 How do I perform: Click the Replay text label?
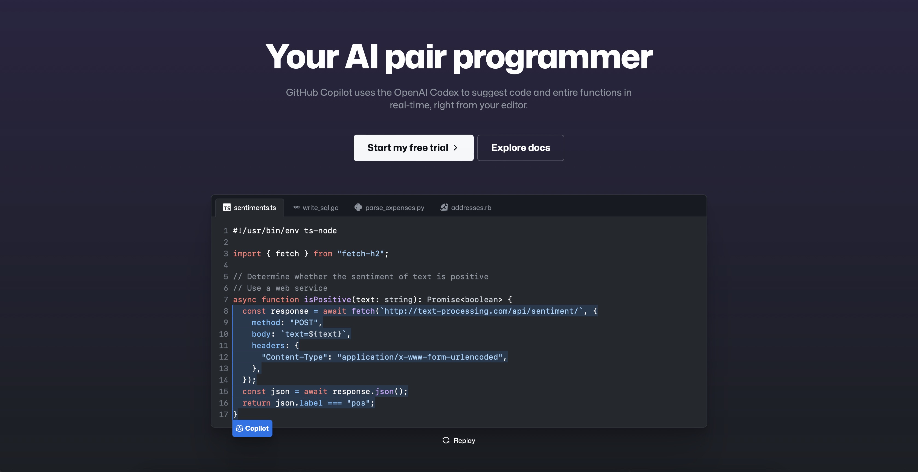point(464,441)
